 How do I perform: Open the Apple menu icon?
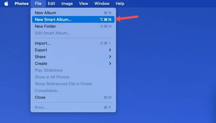[x=6, y=4]
